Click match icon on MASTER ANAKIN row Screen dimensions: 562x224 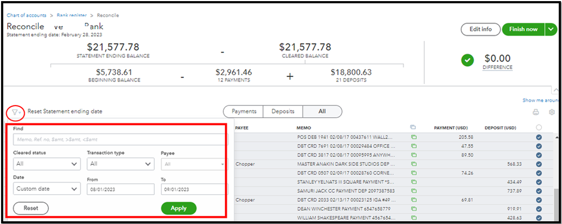click(x=413, y=164)
